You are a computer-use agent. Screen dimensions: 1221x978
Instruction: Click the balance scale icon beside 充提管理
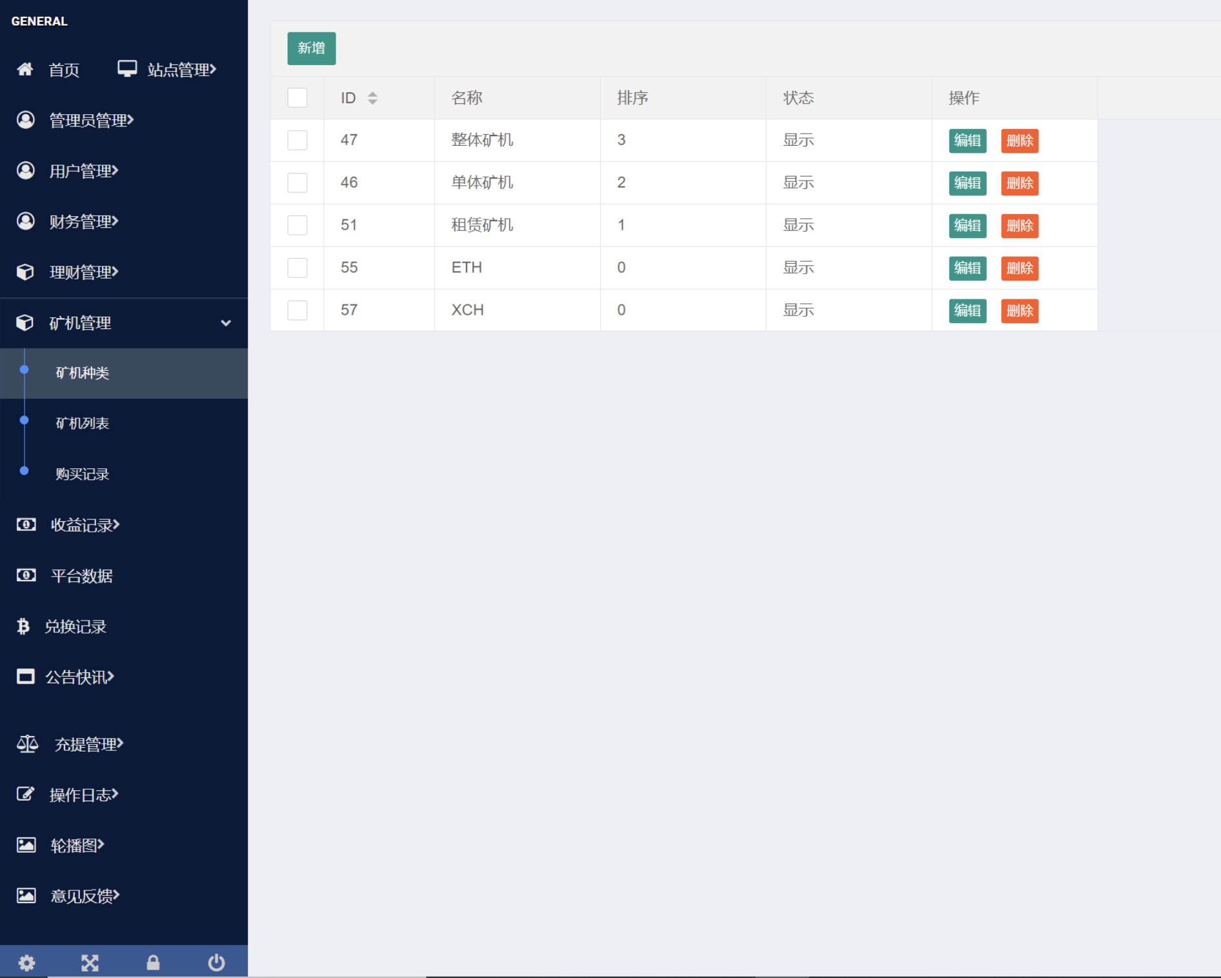[27, 744]
